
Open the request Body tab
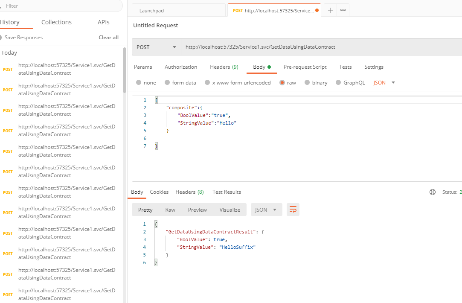pos(262,67)
